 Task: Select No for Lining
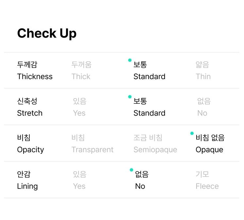[141, 180]
